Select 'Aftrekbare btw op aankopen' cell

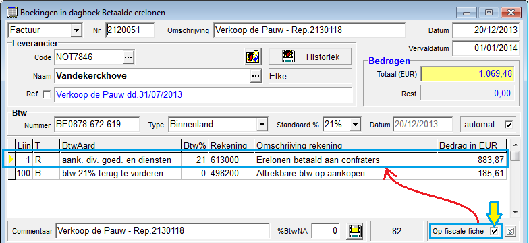(x=345, y=174)
